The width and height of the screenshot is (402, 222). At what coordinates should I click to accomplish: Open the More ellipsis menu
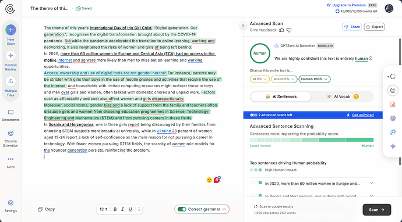pos(10,159)
